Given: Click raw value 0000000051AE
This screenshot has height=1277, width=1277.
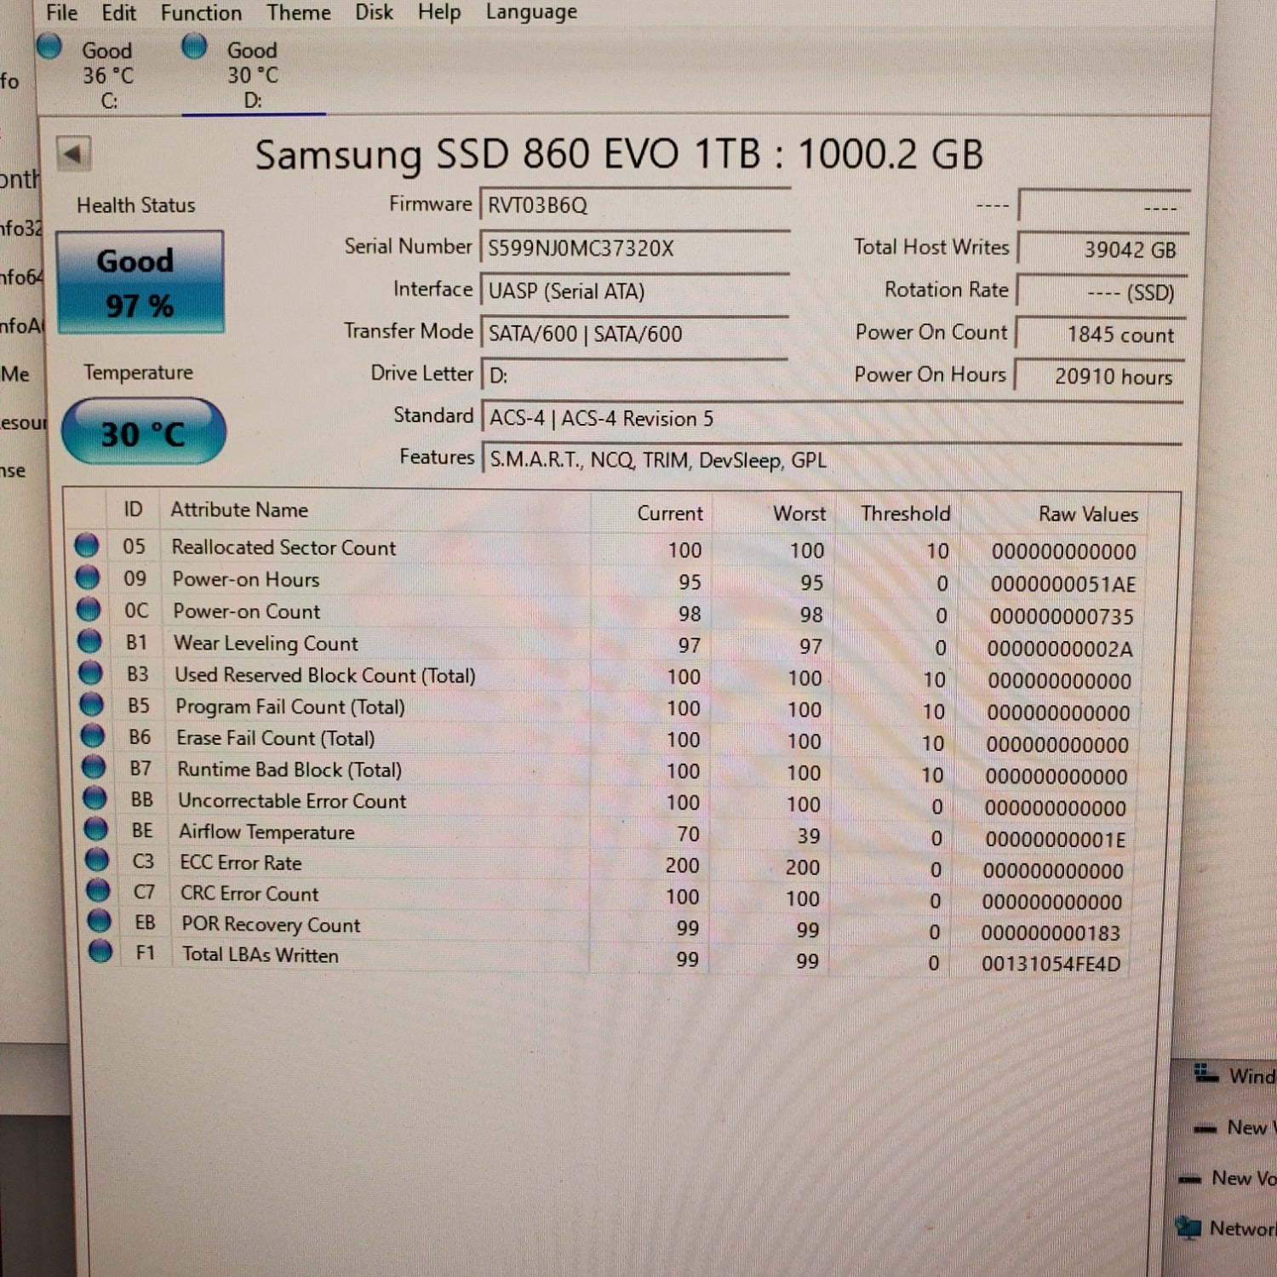Looking at the screenshot, I should 1063,584.
